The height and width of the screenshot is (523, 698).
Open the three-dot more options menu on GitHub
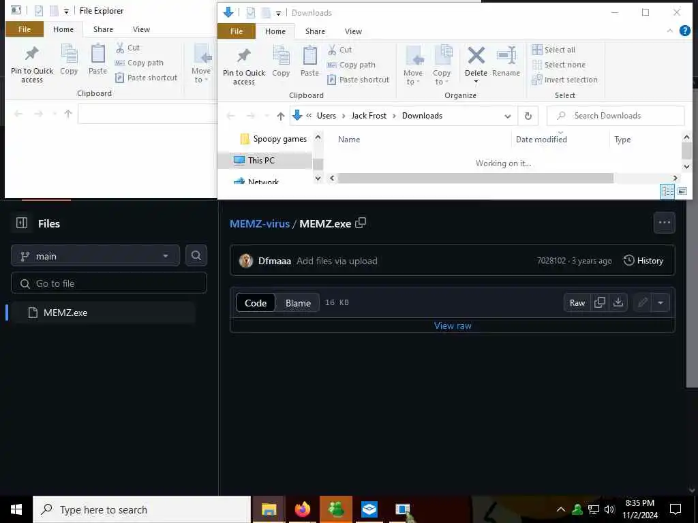pyautogui.click(x=664, y=223)
